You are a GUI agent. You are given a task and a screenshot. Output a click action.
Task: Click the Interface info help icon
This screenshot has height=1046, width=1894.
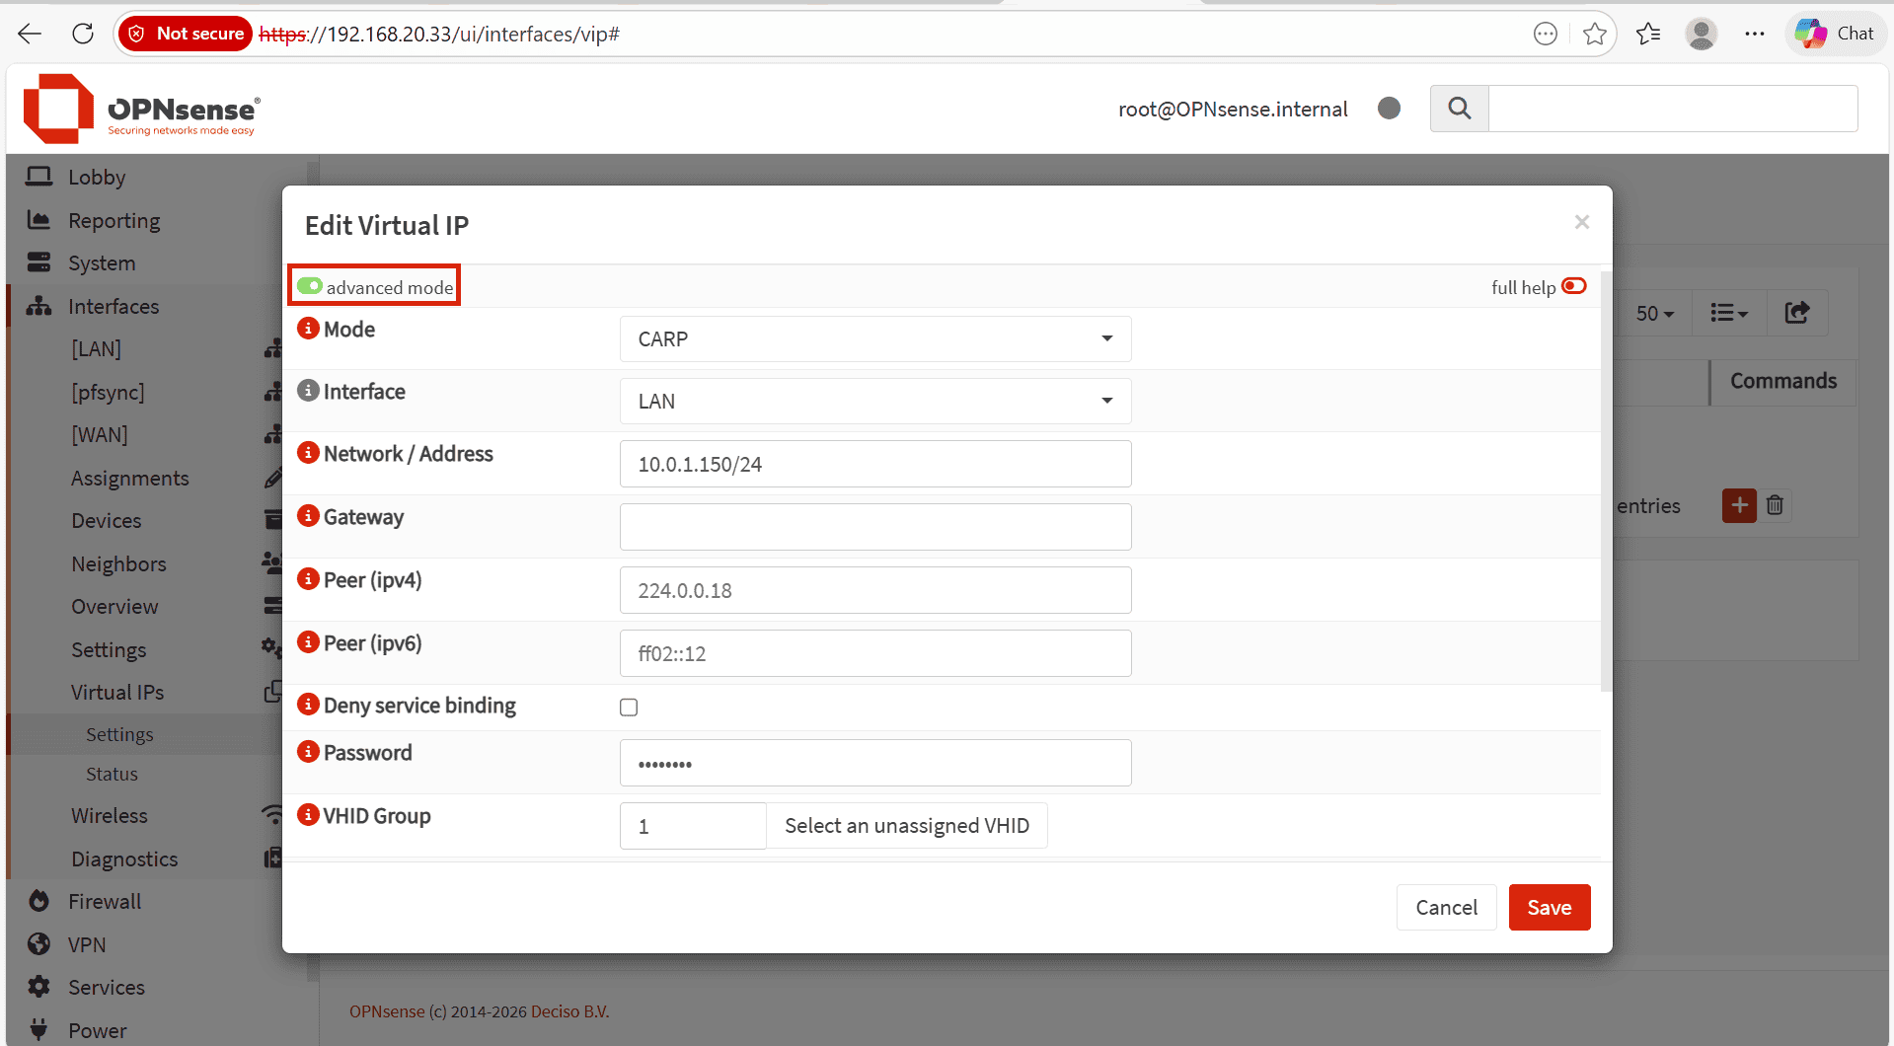tap(308, 391)
